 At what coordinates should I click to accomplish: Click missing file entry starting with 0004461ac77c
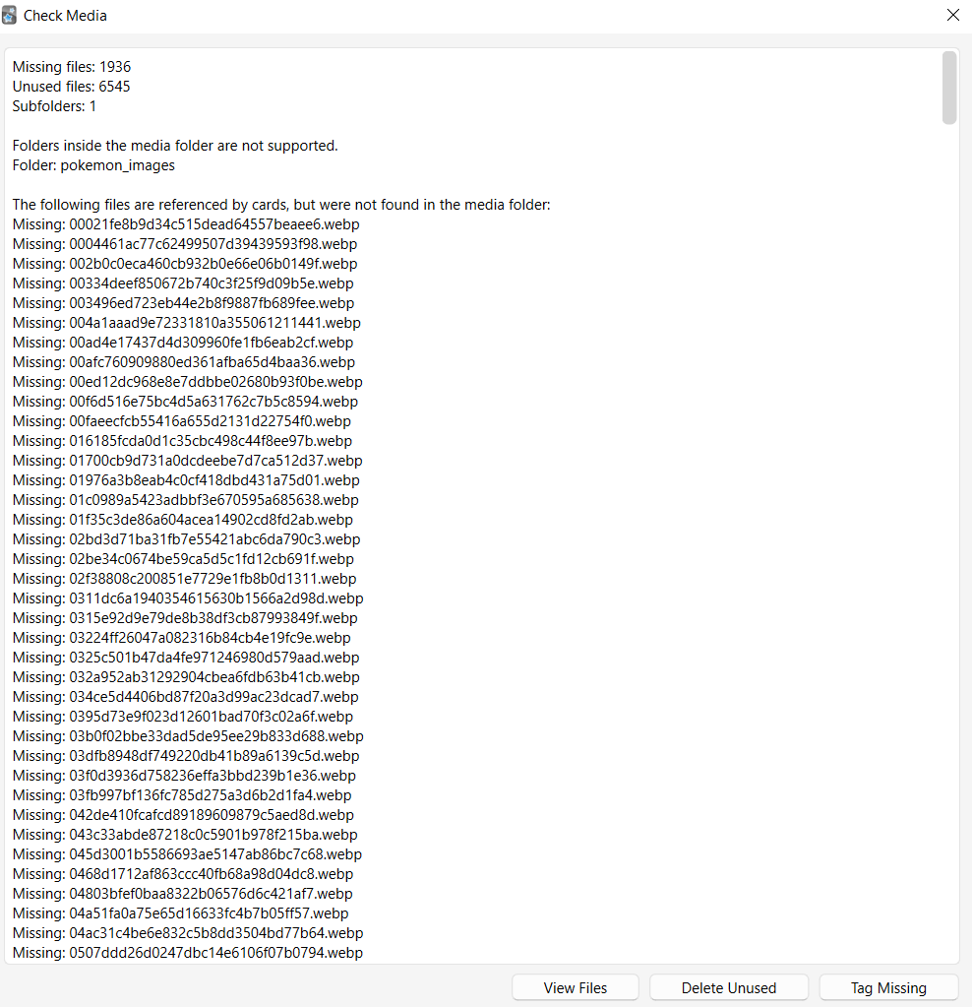(x=185, y=244)
